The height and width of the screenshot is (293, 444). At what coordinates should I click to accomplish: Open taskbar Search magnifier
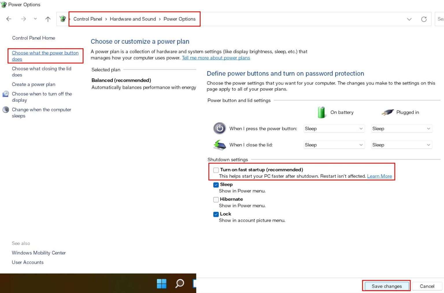point(180,283)
